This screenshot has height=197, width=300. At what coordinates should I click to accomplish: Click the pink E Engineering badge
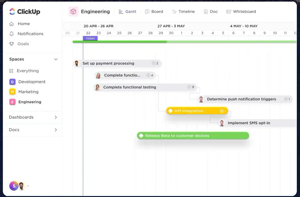click(13, 102)
